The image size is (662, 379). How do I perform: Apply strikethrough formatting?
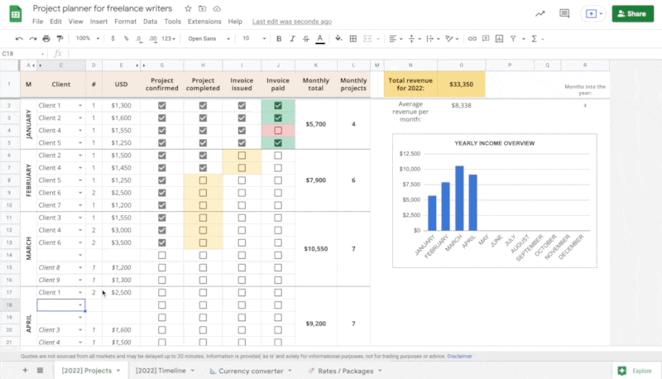point(305,38)
